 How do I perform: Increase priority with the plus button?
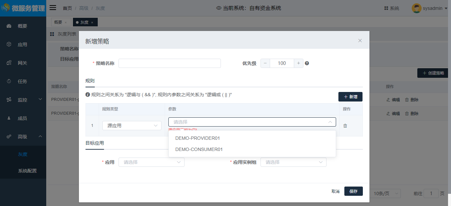pyautogui.click(x=298, y=63)
